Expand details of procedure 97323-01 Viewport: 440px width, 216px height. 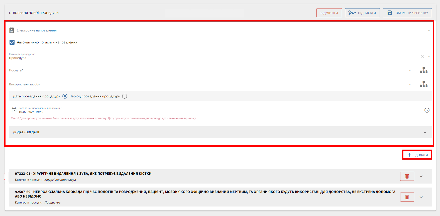(421, 176)
